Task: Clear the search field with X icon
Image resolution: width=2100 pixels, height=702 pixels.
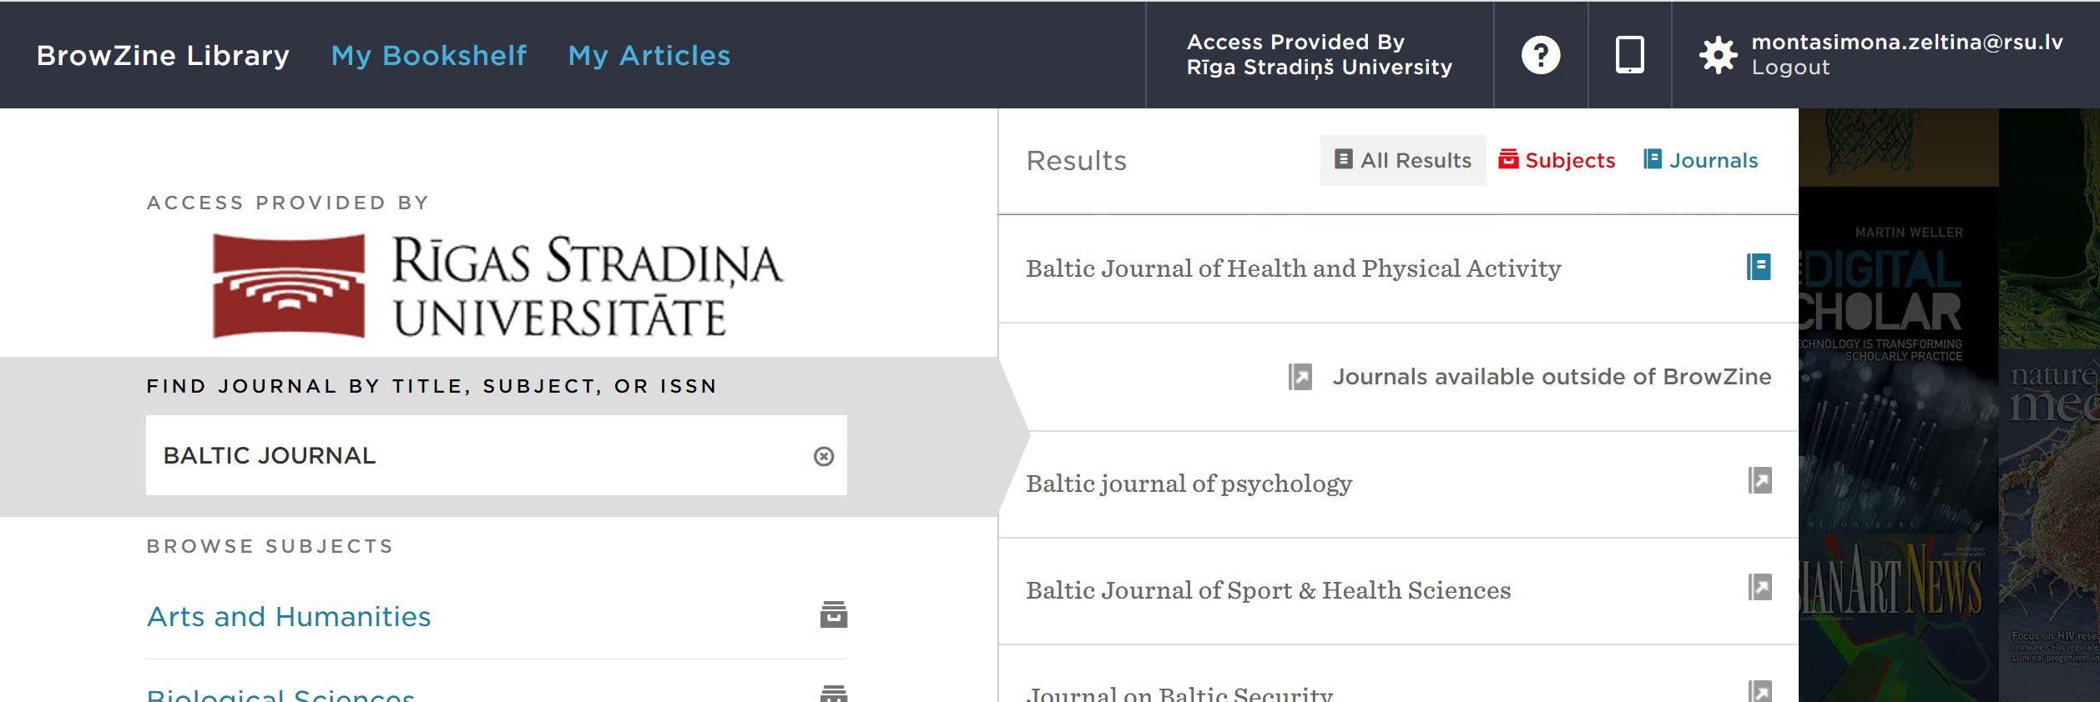Action: point(824,456)
